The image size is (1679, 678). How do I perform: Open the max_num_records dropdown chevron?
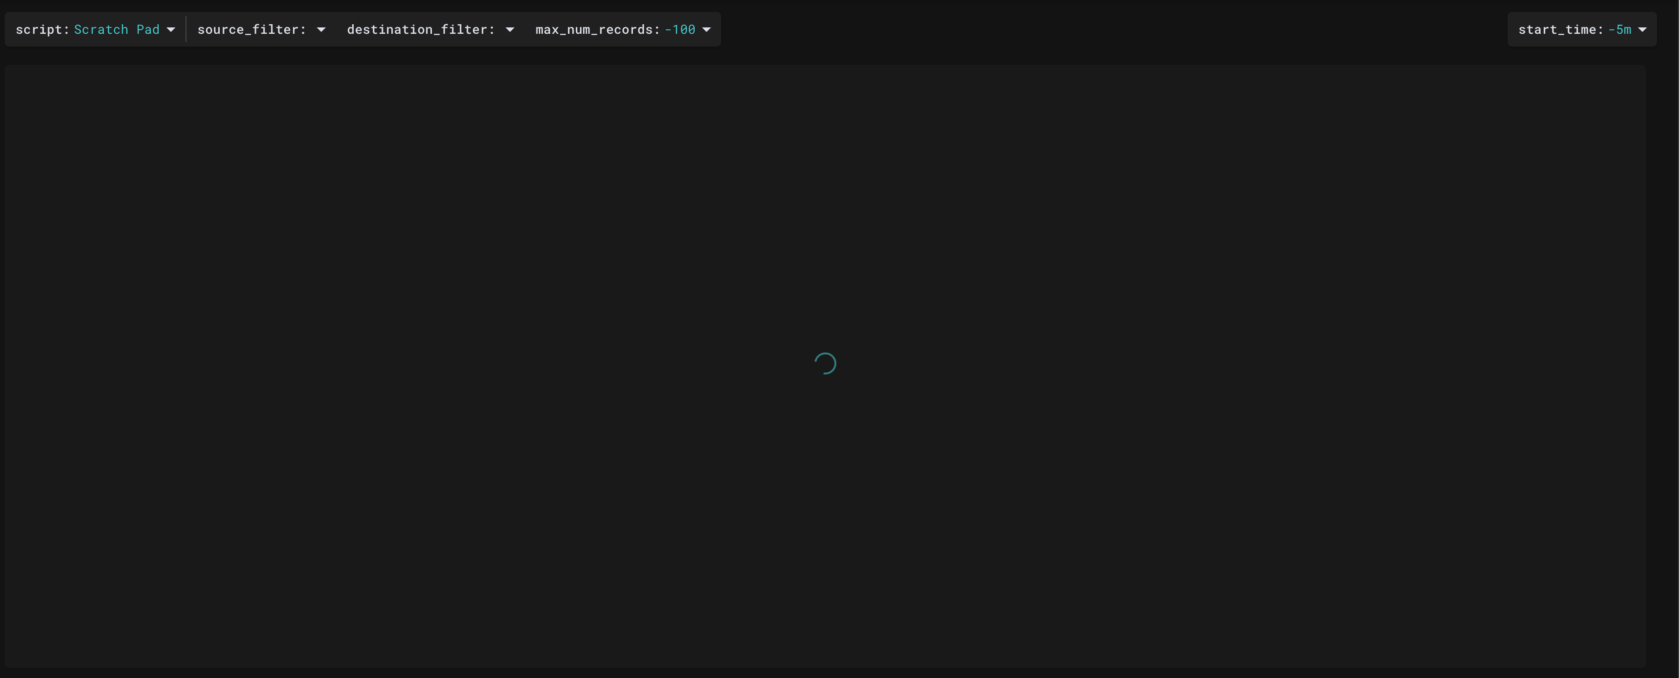coord(707,29)
